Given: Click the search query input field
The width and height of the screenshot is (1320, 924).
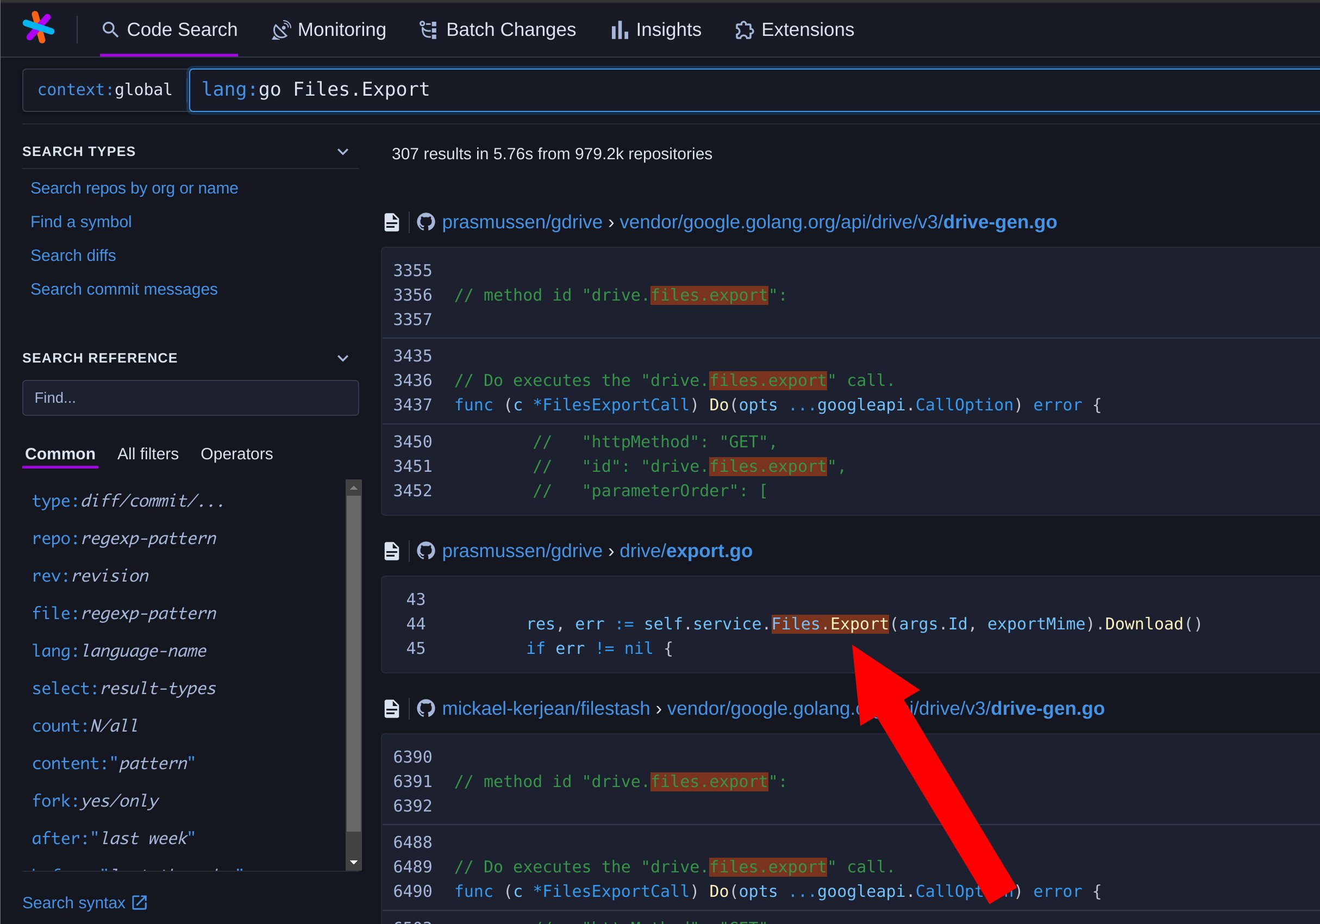Looking at the screenshot, I should (753, 90).
